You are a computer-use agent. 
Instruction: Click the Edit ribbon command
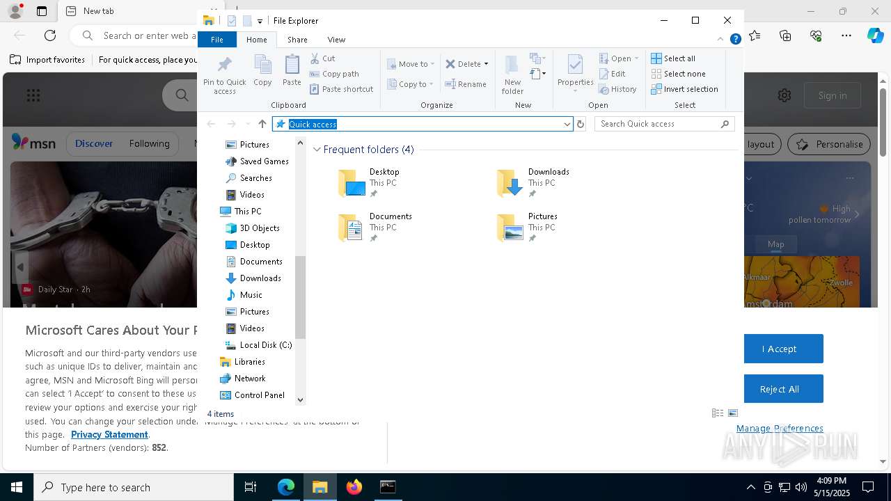(612, 74)
